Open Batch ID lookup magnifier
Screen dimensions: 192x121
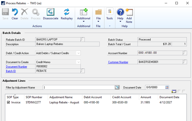pos(82,71)
